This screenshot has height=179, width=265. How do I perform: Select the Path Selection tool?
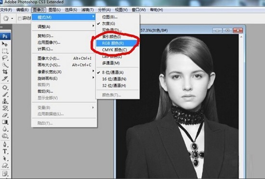point(4,158)
